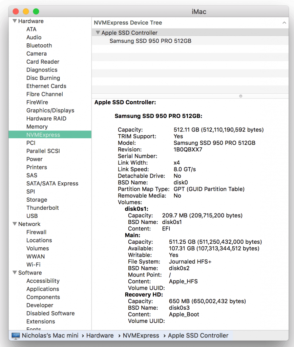Collapse the Apple SSD Controller tree row
Viewport: 294px width, 347px height.
pyautogui.click(x=98, y=33)
